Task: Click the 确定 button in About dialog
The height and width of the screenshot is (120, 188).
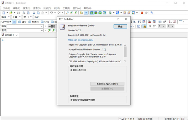Action: [120, 27]
